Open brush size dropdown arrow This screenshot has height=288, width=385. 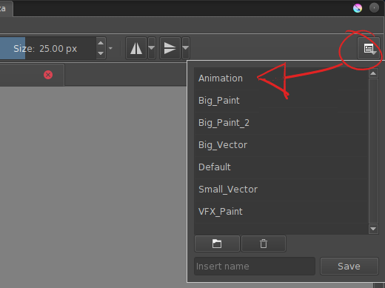coord(110,48)
